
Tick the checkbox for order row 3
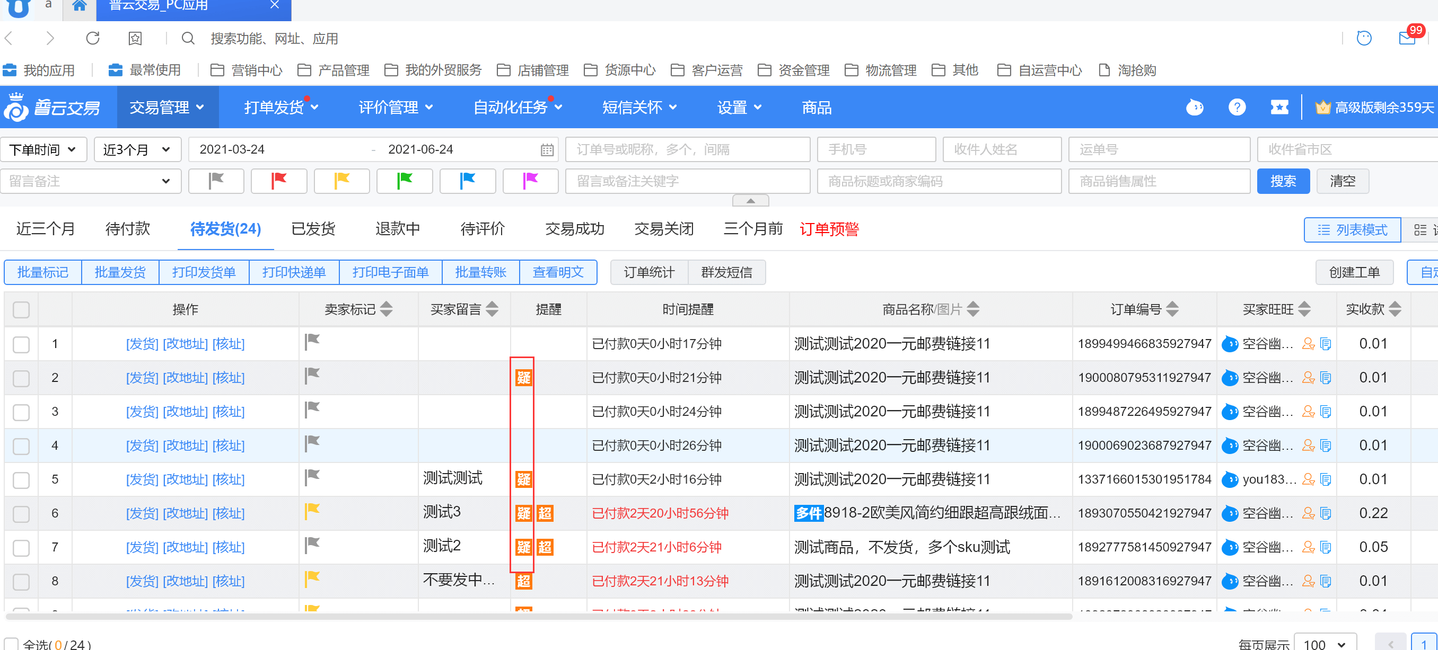[21, 412]
